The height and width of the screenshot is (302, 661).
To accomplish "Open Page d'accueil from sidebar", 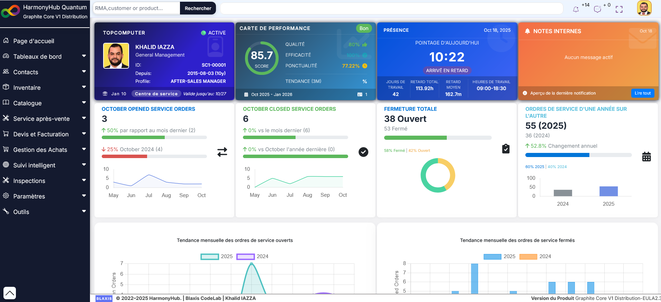I will (34, 41).
